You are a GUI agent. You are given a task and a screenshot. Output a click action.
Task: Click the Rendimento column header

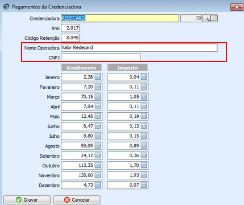pos(81,68)
